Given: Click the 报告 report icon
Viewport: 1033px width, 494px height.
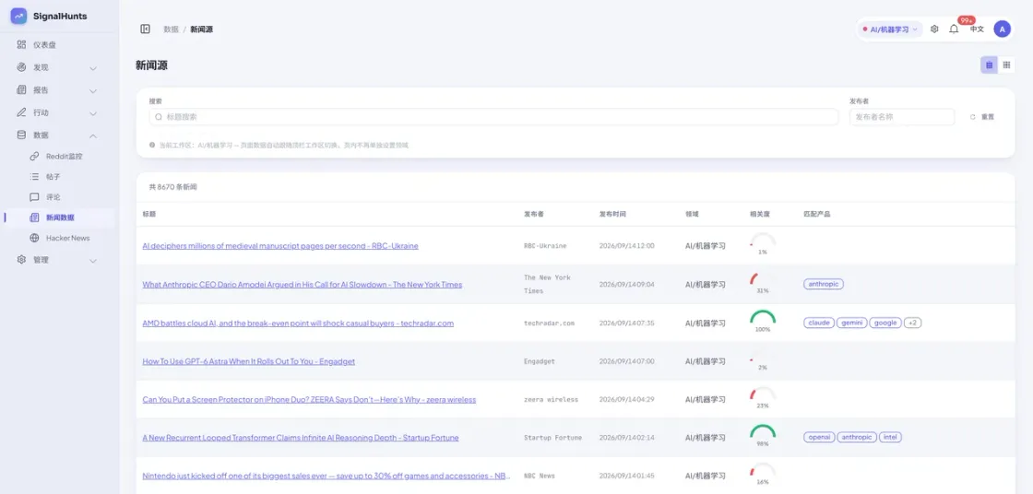Looking at the screenshot, I should (21, 89).
